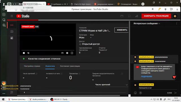Open the three-dots browser sidebar menu
Image resolution: width=181 pixels, height=102 pixels.
(4, 93)
